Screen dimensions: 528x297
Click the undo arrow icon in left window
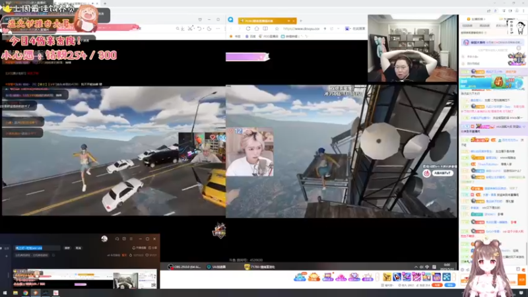[x=199, y=28]
